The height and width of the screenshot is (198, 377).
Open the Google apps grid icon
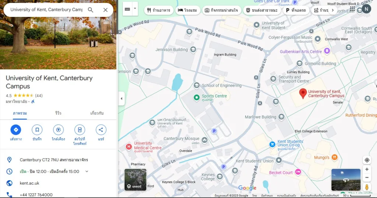tap(352, 9)
